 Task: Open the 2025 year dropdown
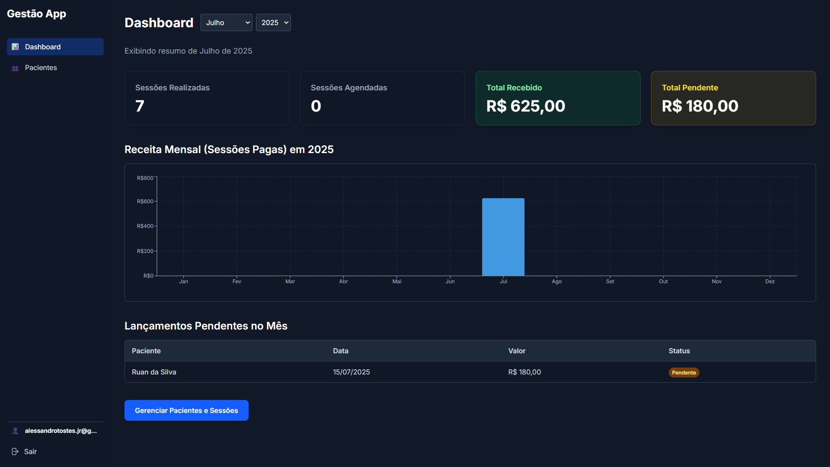pos(273,22)
